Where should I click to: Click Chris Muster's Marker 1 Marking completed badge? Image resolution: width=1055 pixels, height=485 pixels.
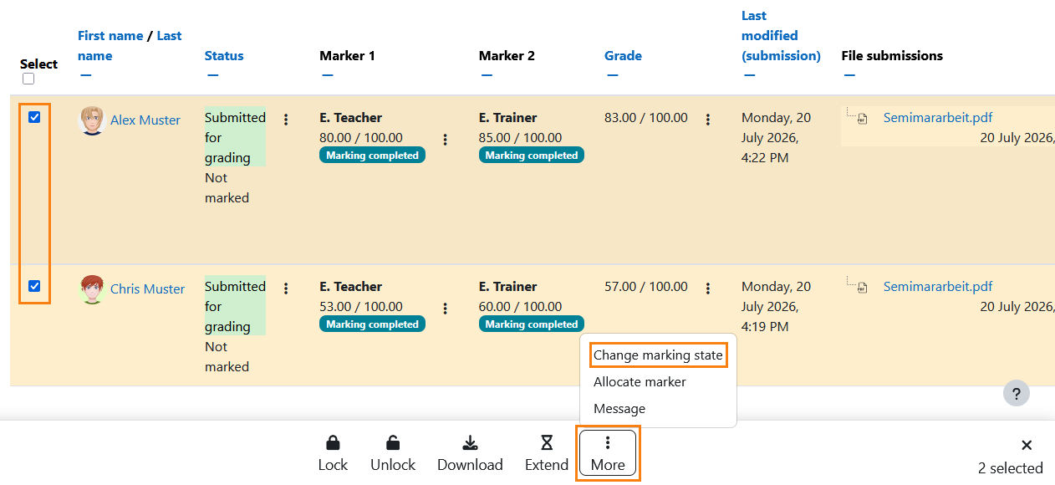[x=372, y=324]
